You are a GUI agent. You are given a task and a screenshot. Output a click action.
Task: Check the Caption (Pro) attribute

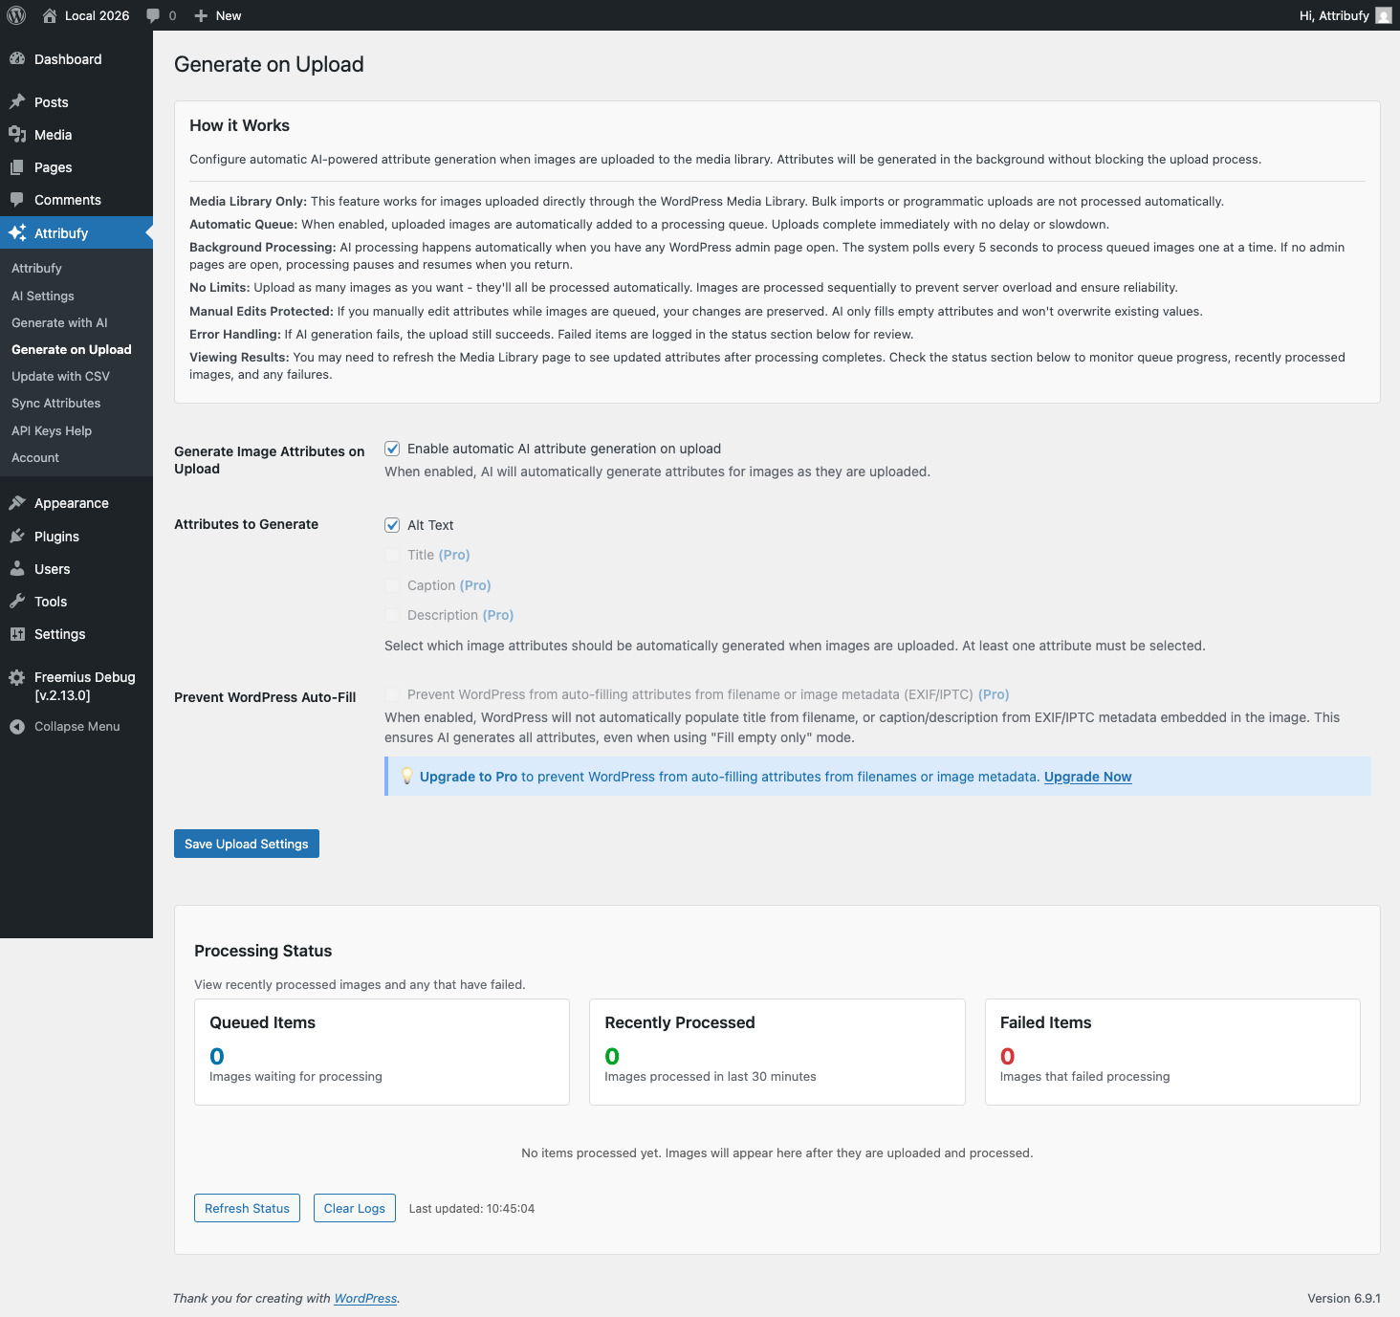(392, 584)
